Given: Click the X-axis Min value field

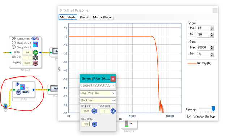Looking at the screenshot, I should pyautogui.click(x=204, y=54).
